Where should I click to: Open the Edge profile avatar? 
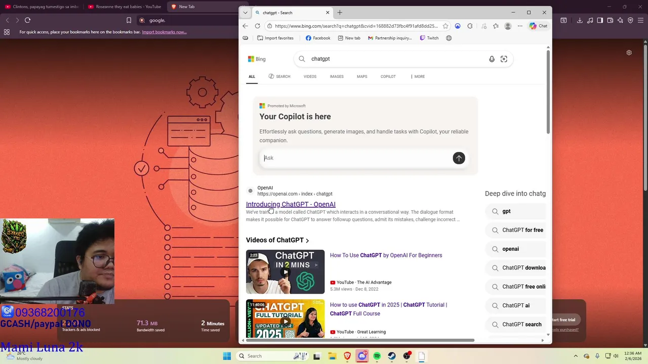coord(508,26)
